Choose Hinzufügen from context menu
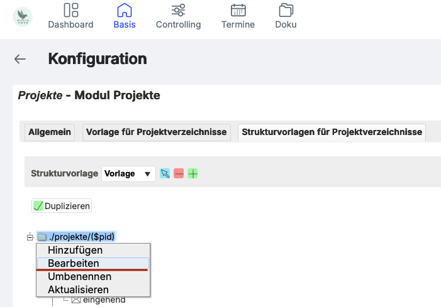The image size is (441, 307). [x=75, y=250]
